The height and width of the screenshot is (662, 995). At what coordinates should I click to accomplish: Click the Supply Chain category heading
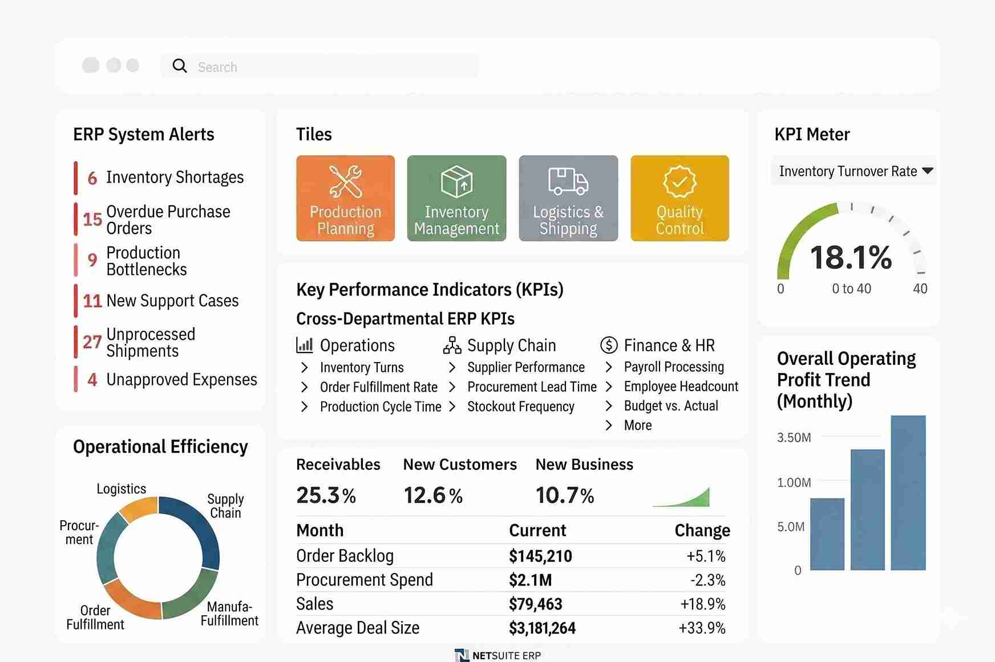(x=511, y=345)
